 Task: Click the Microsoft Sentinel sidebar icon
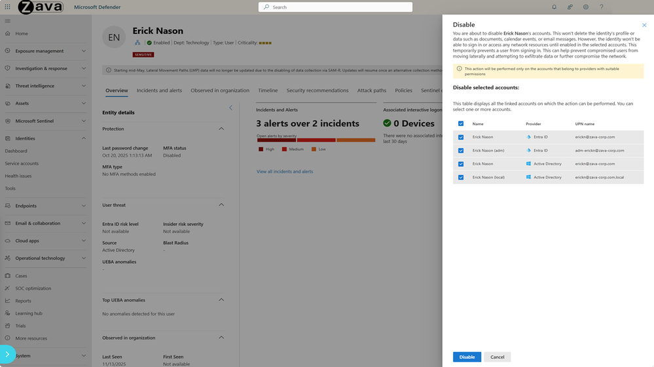(x=7, y=121)
